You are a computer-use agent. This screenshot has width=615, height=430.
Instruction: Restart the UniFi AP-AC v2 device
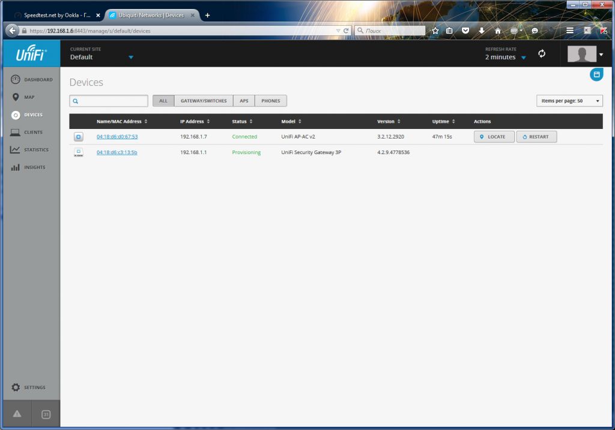tap(536, 137)
